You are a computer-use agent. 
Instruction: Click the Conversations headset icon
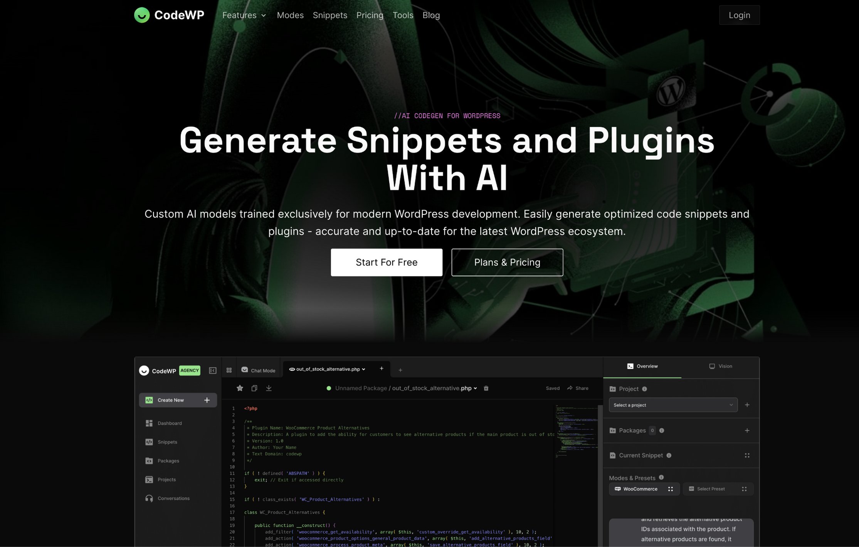tap(149, 498)
